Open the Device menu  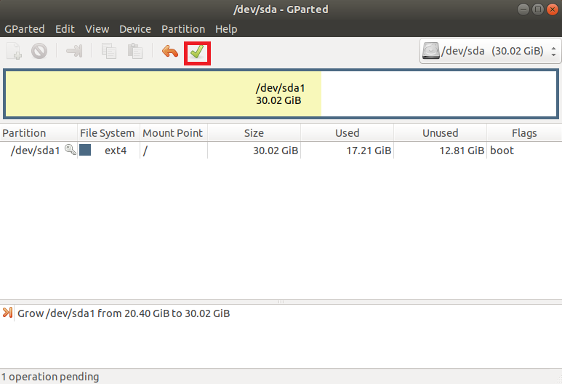pos(135,29)
